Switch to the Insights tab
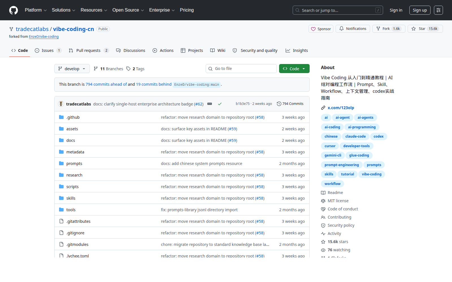Image resolution: width=452 pixels, height=282 pixels. coord(297,50)
